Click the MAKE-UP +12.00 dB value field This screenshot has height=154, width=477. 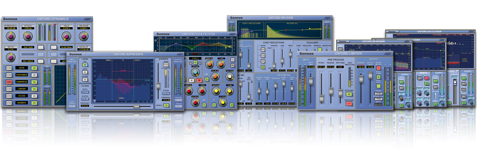(84, 50)
